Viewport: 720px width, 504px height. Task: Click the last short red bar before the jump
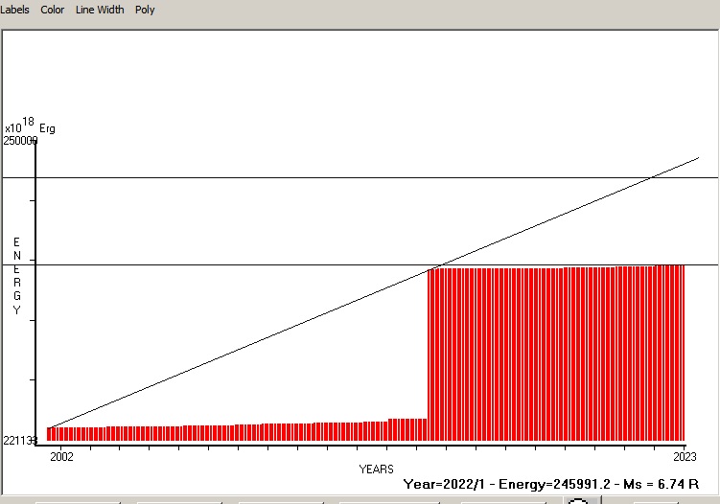424,429
